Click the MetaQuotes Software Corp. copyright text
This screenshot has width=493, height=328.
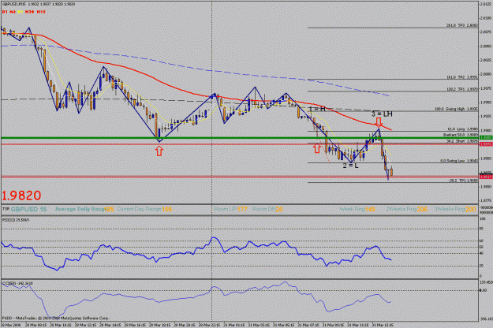click(55, 318)
